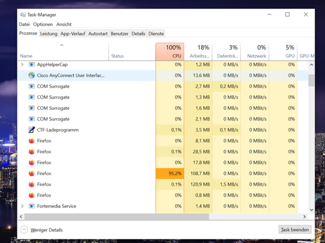Sort by the Datenträger column header

pyautogui.click(x=226, y=52)
